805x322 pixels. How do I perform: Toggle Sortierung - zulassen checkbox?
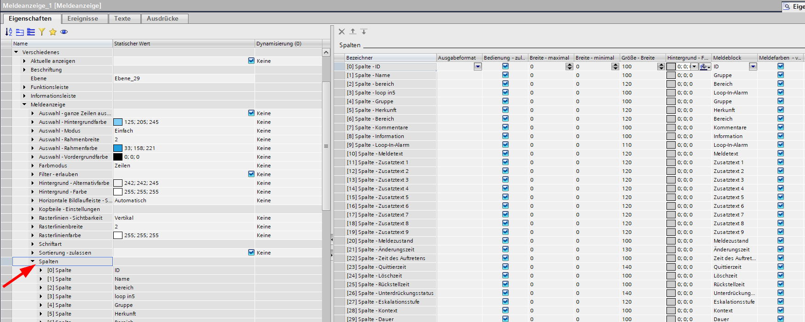tap(251, 253)
